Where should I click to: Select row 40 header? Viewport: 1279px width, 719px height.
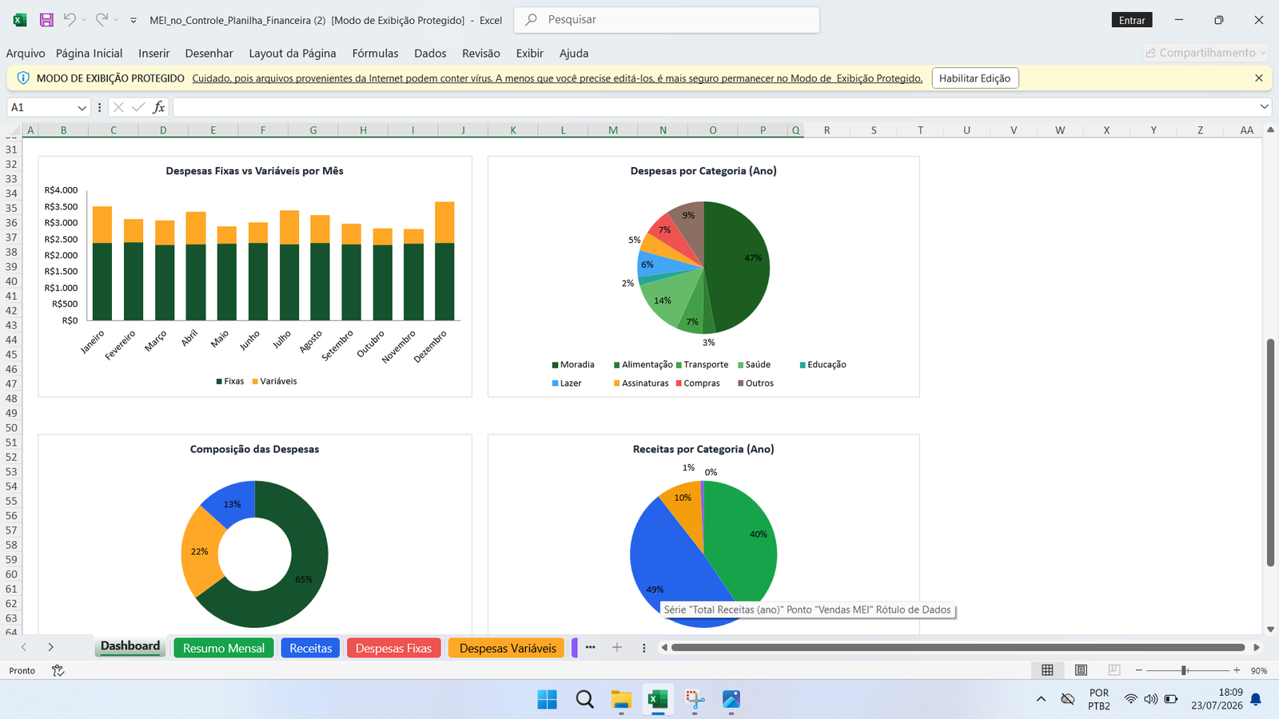[11, 281]
